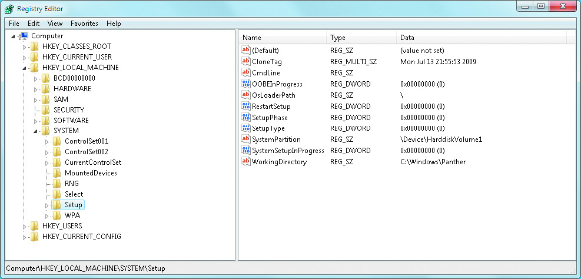Click the SYSTEM folder icon

tap(45, 131)
